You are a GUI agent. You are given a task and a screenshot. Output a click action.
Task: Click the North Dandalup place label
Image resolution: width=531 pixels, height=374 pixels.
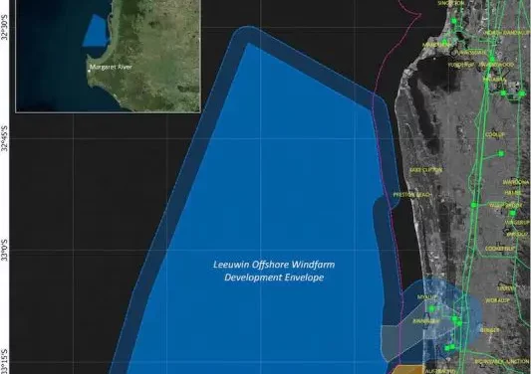point(507,33)
